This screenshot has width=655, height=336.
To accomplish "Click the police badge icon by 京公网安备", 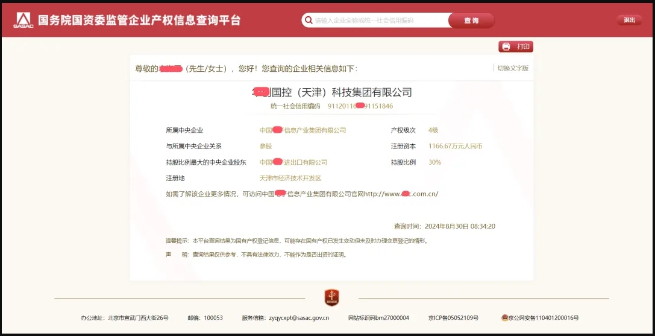I will pyautogui.click(x=504, y=317).
